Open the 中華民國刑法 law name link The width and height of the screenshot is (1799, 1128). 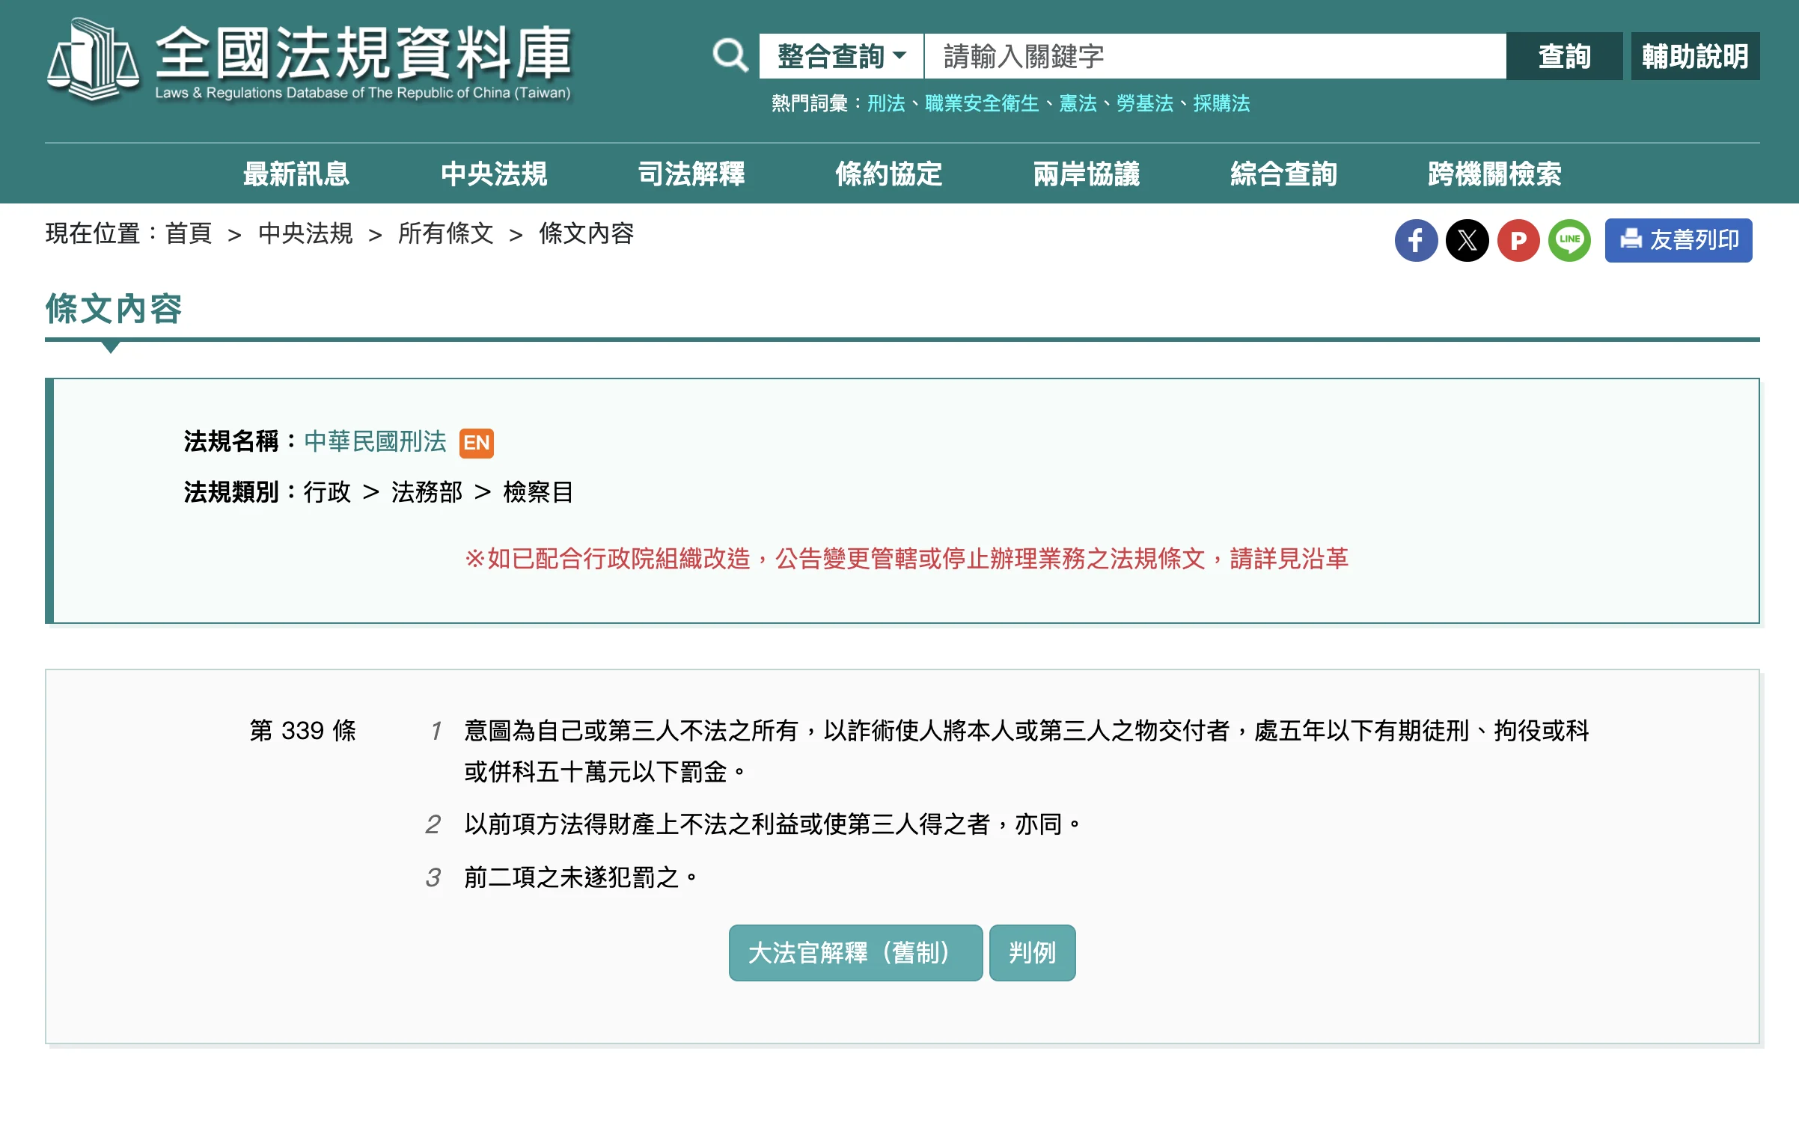375,441
